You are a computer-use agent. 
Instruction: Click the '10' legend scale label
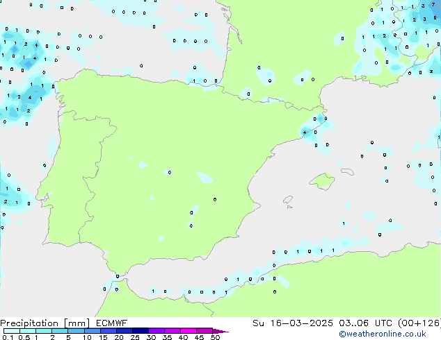(x=87, y=337)
